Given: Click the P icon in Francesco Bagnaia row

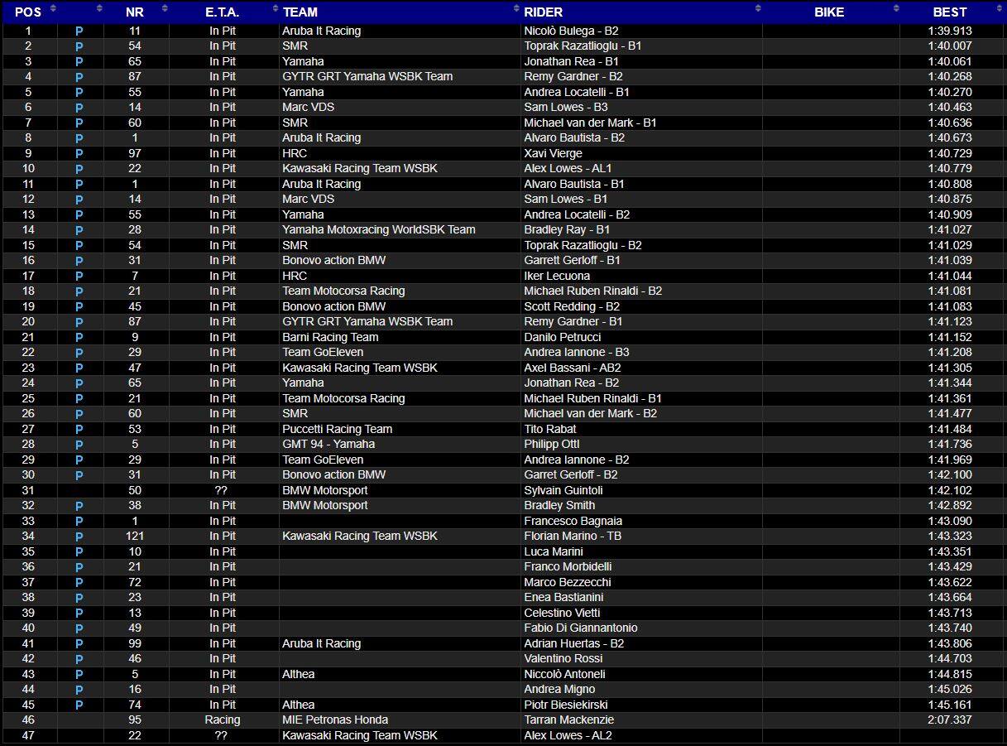Looking at the screenshot, I should (79, 522).
